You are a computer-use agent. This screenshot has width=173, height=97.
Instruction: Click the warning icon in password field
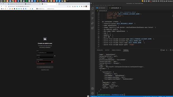[52, 62]
